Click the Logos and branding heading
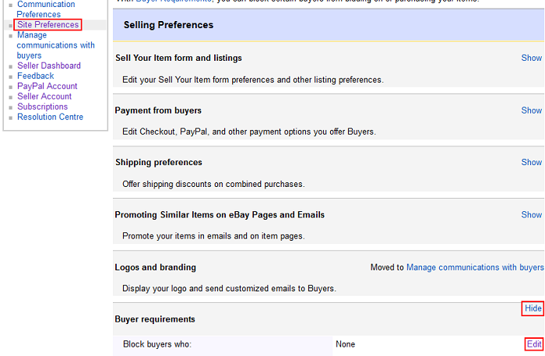The width and height of the screenshot is (545, 356). (x=156, y=267)
